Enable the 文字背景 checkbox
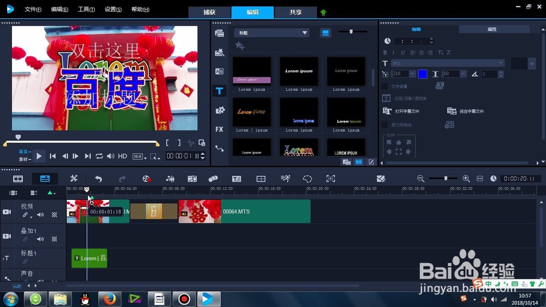Screen dimensions: 546x307 [x=384, y=86]
